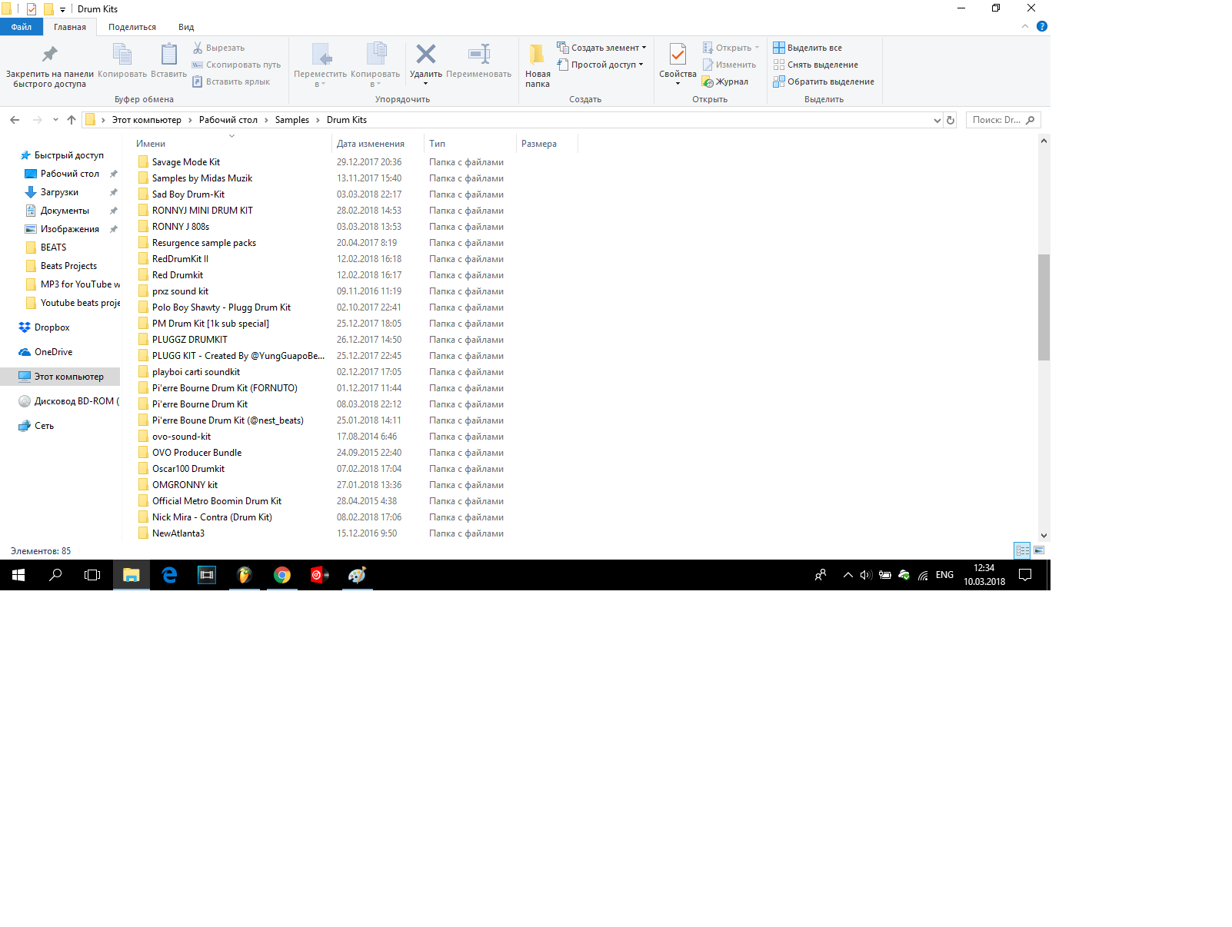
Task: Open the recent locations dropdown arrow
Action: click(55, 120)
